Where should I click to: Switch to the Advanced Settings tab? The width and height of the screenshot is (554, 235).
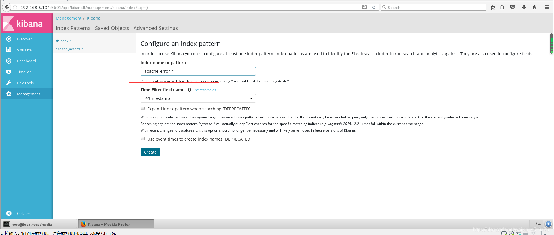pyautogui.click(x=156, y=28)
